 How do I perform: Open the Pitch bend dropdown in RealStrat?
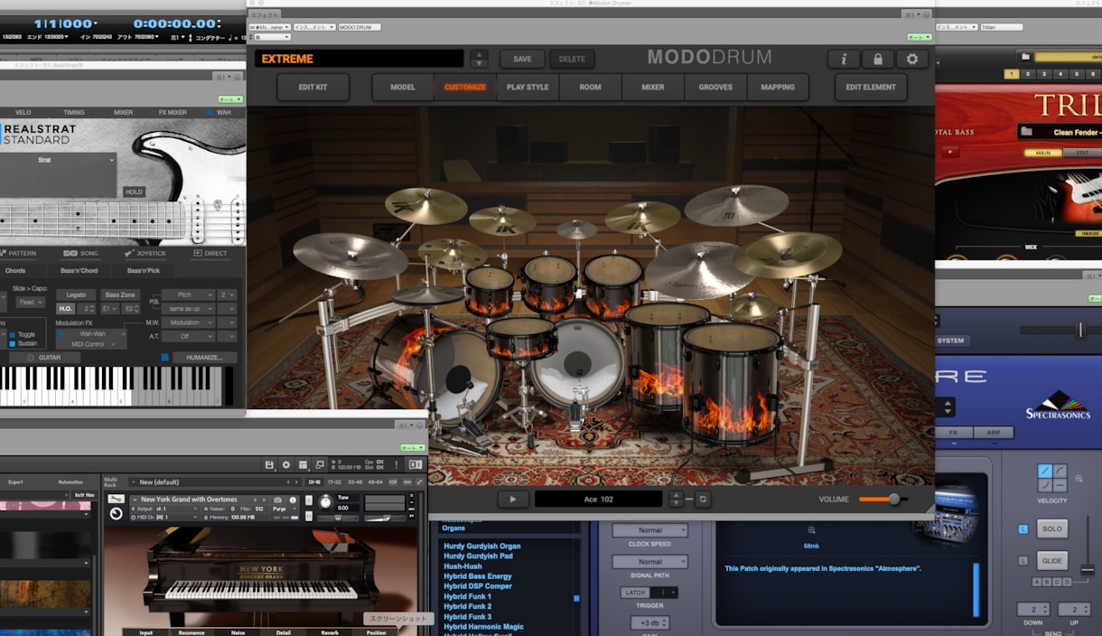189,295
